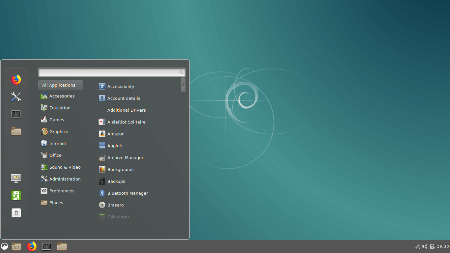Image resolution: width=450 pixels, height=253 pixels.
Task: Click the Additional Drivers entry
Action: point(126,110)
